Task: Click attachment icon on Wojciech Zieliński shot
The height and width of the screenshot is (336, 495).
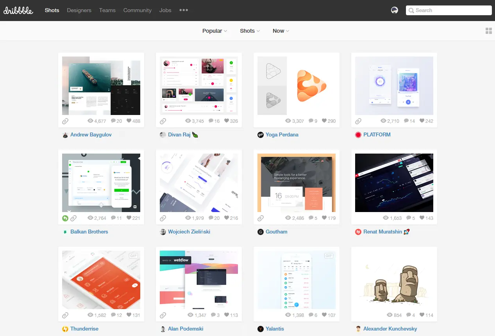Action: [163, 218]
